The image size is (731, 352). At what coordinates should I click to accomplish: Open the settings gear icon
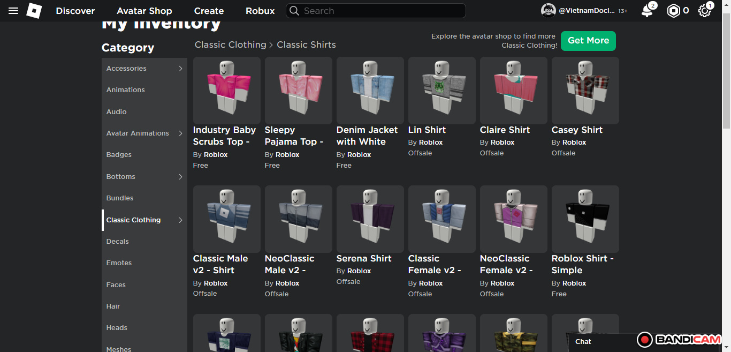[704, 11]
